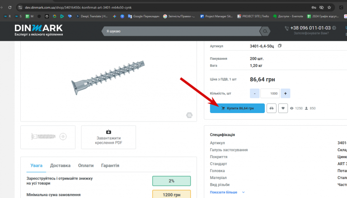Open the PROJECT SITE | Trello bookmark
The width and height of the screenshot is (347, 198).
click(x=253, y=16)
